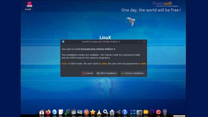Click the blue info icon in title bar
Image resolution: width=208 pixels, height=117 pixels.
pos(63,42)
